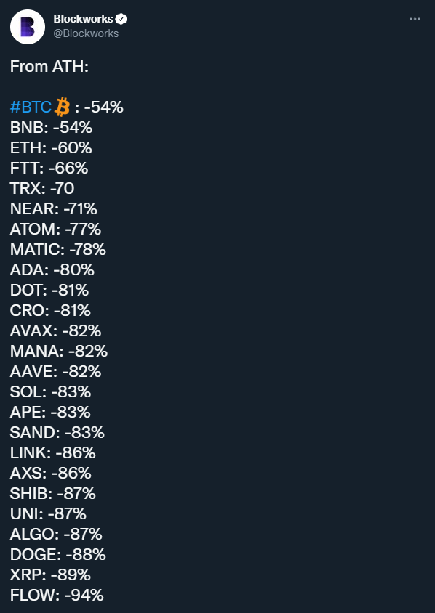Select the MATIC: -78% line

coord(58,249)
